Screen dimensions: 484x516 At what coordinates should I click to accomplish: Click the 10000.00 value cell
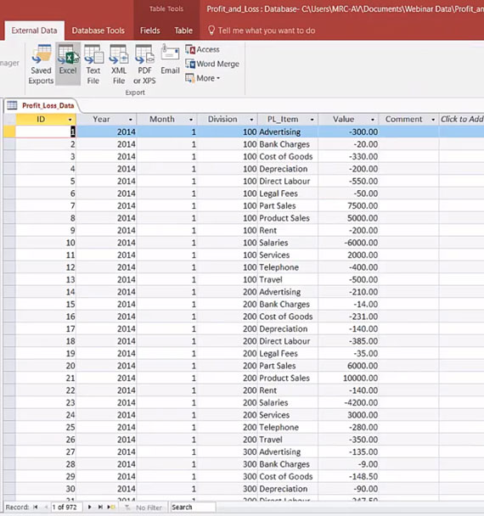(348, 379)
